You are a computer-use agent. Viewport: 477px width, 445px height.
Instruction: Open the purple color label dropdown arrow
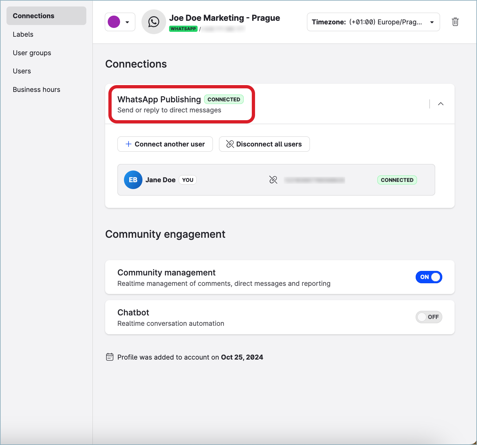click(128, 22)
